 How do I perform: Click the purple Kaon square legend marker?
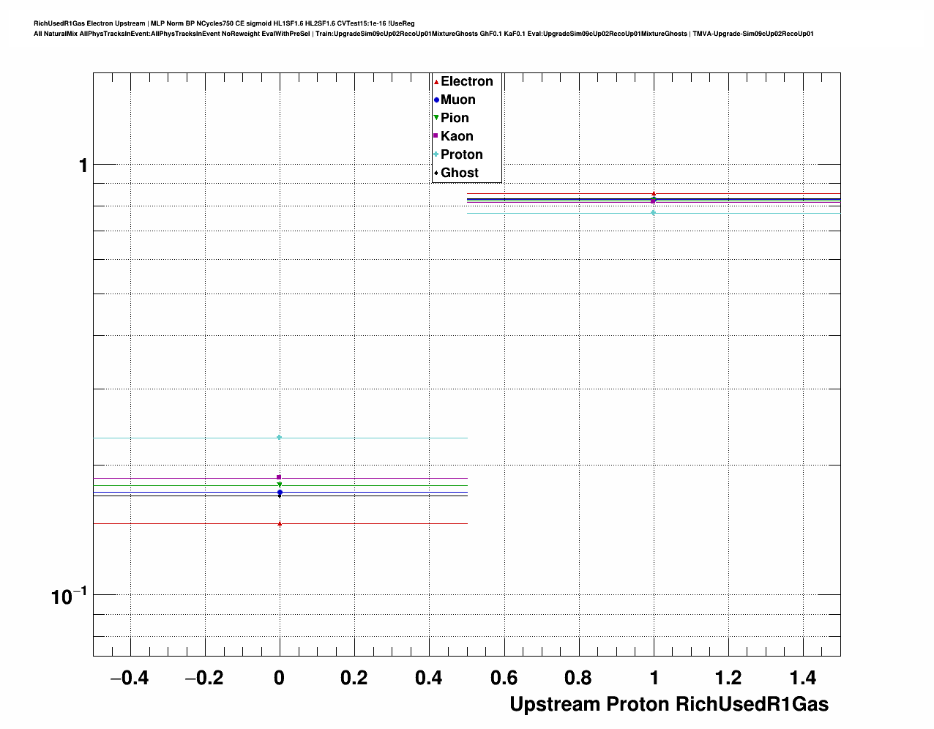[436, 136]
